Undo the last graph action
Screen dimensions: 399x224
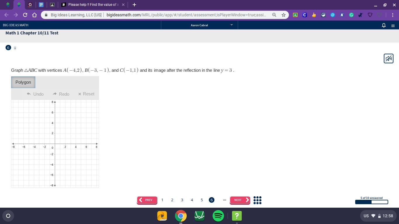coord(35,94)
